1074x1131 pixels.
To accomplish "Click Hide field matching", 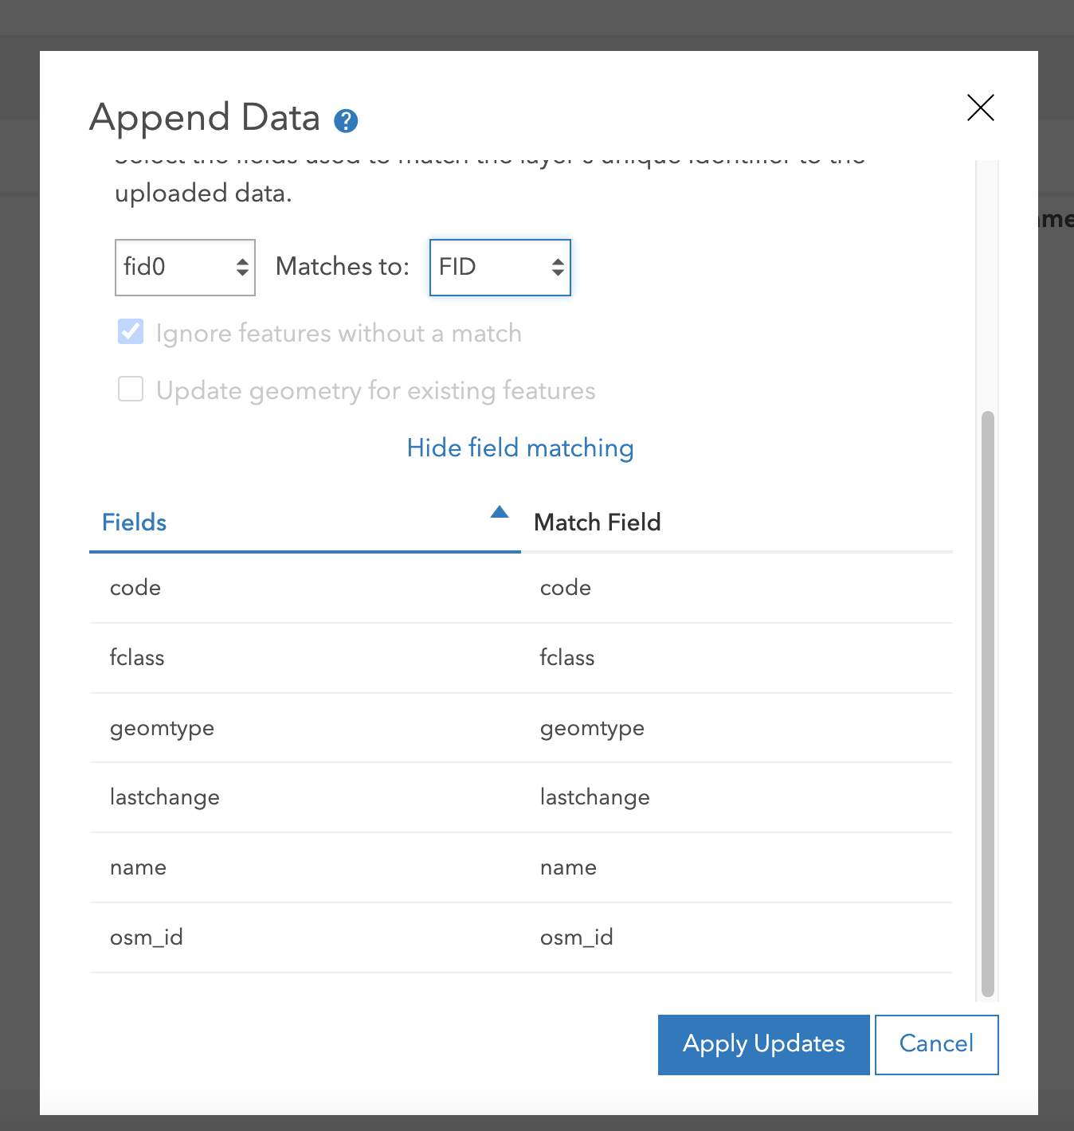I will pos(519,448).
